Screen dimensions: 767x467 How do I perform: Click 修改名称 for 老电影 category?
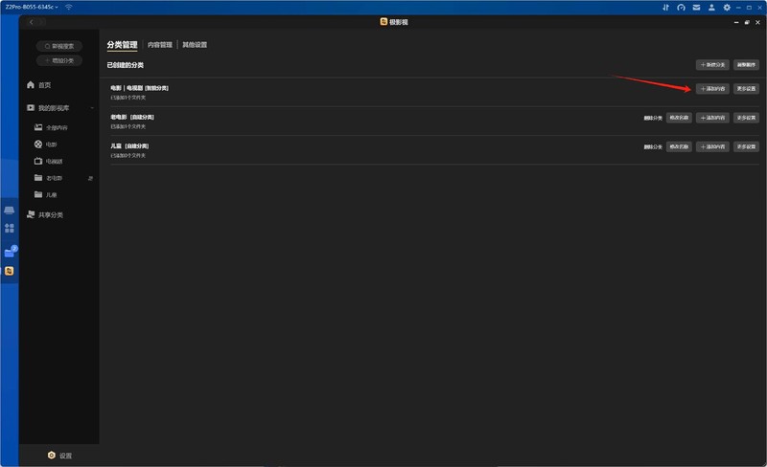[x=679, y=118]
